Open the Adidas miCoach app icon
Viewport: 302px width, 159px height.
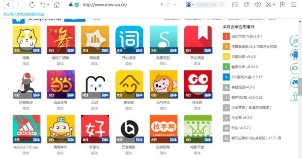[x=27, y=129]
